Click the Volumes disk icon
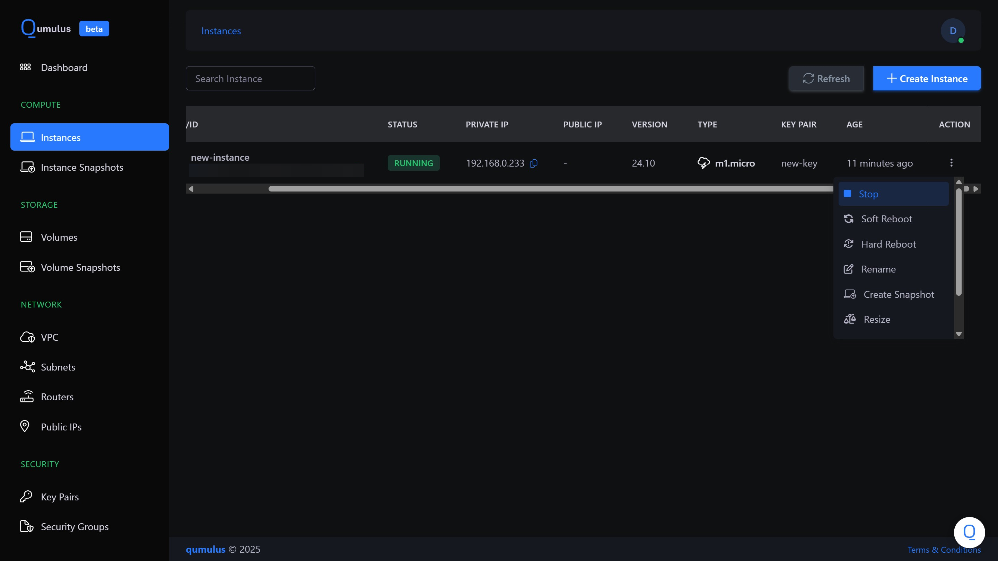 (26, 237)
